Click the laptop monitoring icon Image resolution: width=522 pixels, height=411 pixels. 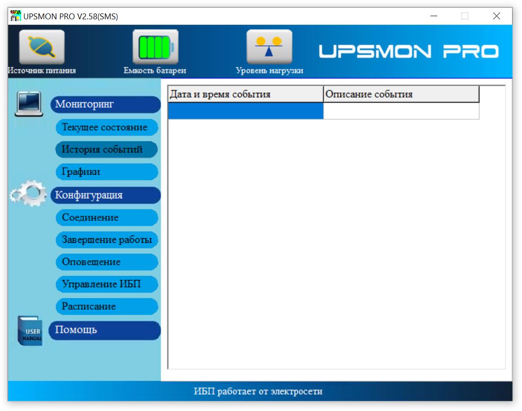tap(29, 104)
